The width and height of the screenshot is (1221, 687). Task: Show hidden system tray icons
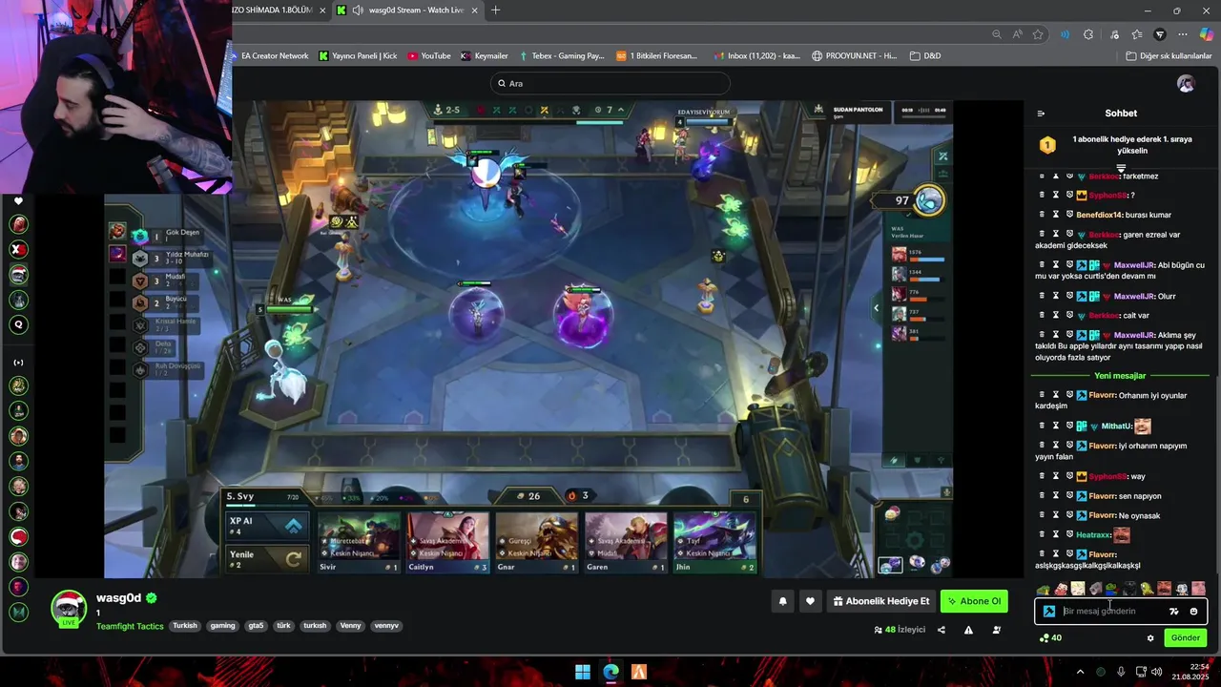point(1080,672)
